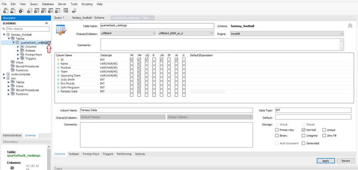Open the utf8mb4 charset dropdown

coord(128,33)
